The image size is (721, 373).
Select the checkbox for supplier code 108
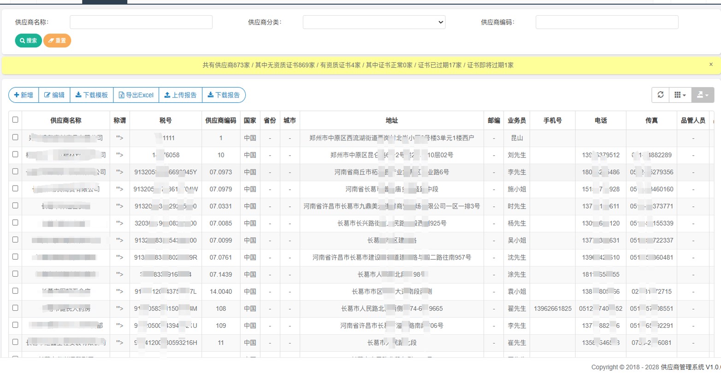[x=15, y=308]
